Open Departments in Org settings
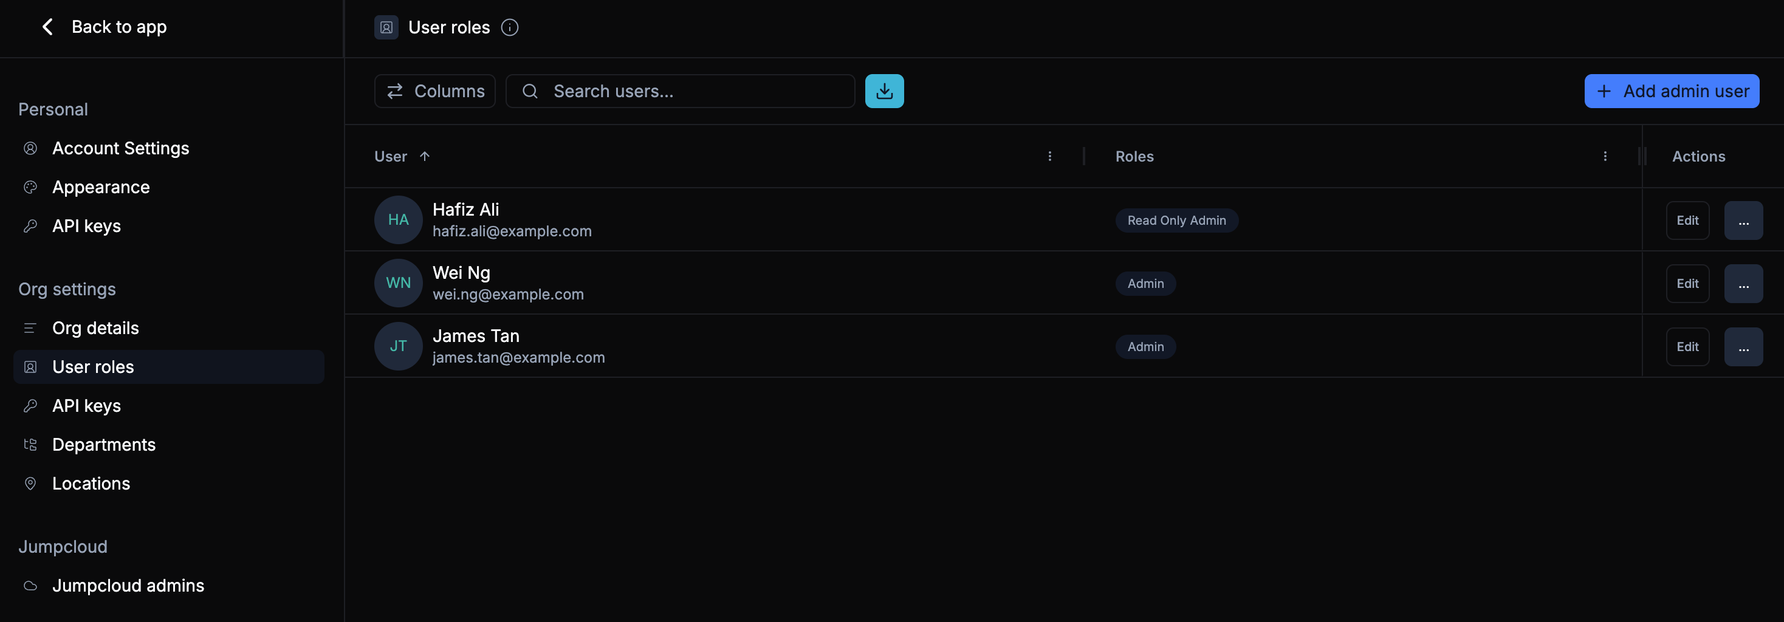1784x622 pixels. [104, 445]
